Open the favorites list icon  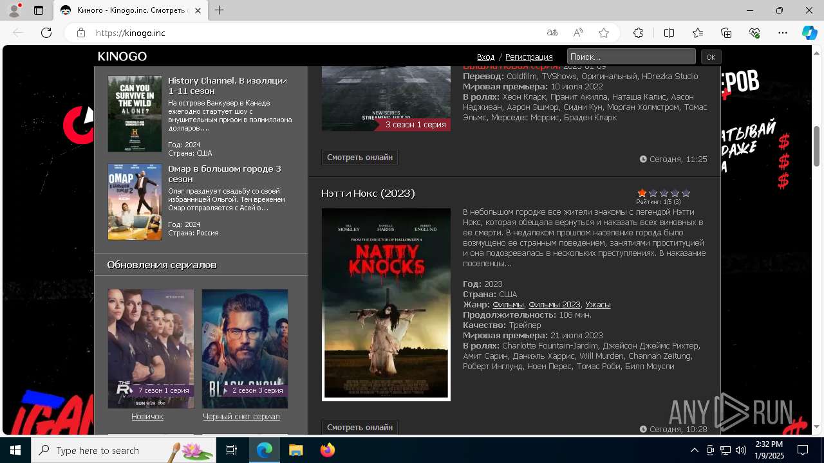coord(698,33)
